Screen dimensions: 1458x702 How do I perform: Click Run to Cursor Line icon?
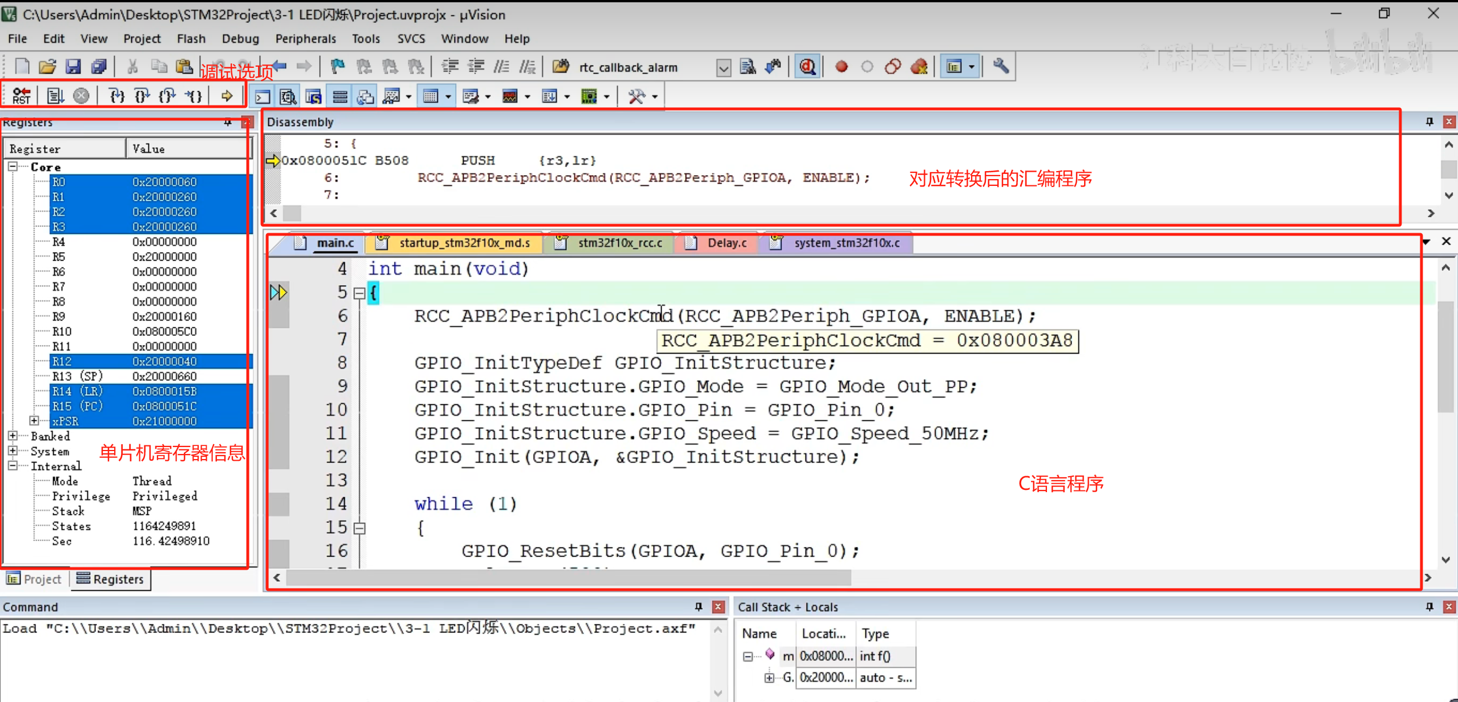pyautogui.click(x=194, y=96)
